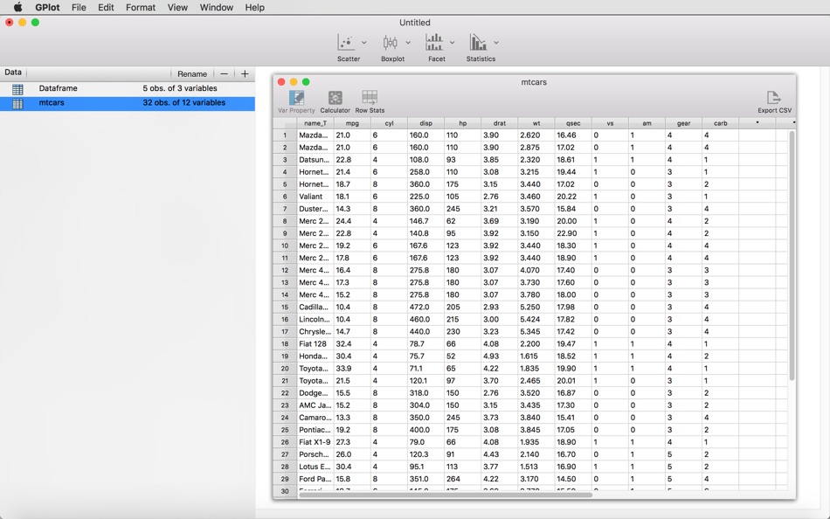
Task: Select the Fiat X1-9 name cell
Action: (315, 442)
